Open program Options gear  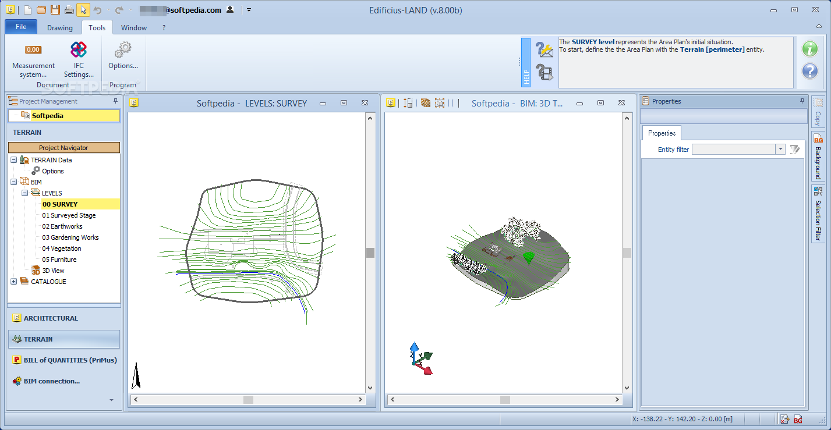click(123, 56)
